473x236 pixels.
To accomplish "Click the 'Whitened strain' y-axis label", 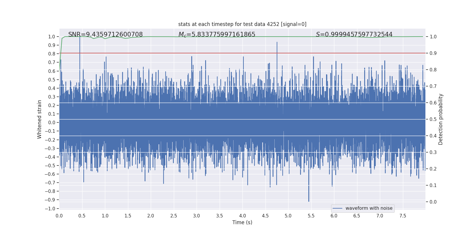I will [40, 119].
